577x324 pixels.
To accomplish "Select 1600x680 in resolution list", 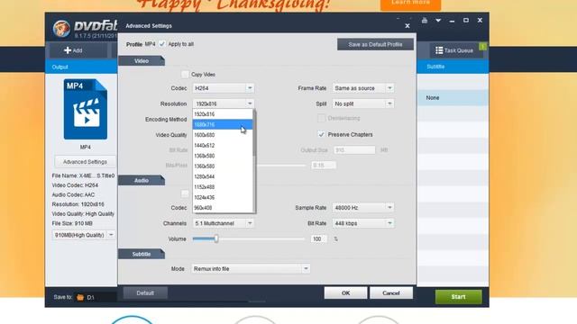I will point(223,135).
